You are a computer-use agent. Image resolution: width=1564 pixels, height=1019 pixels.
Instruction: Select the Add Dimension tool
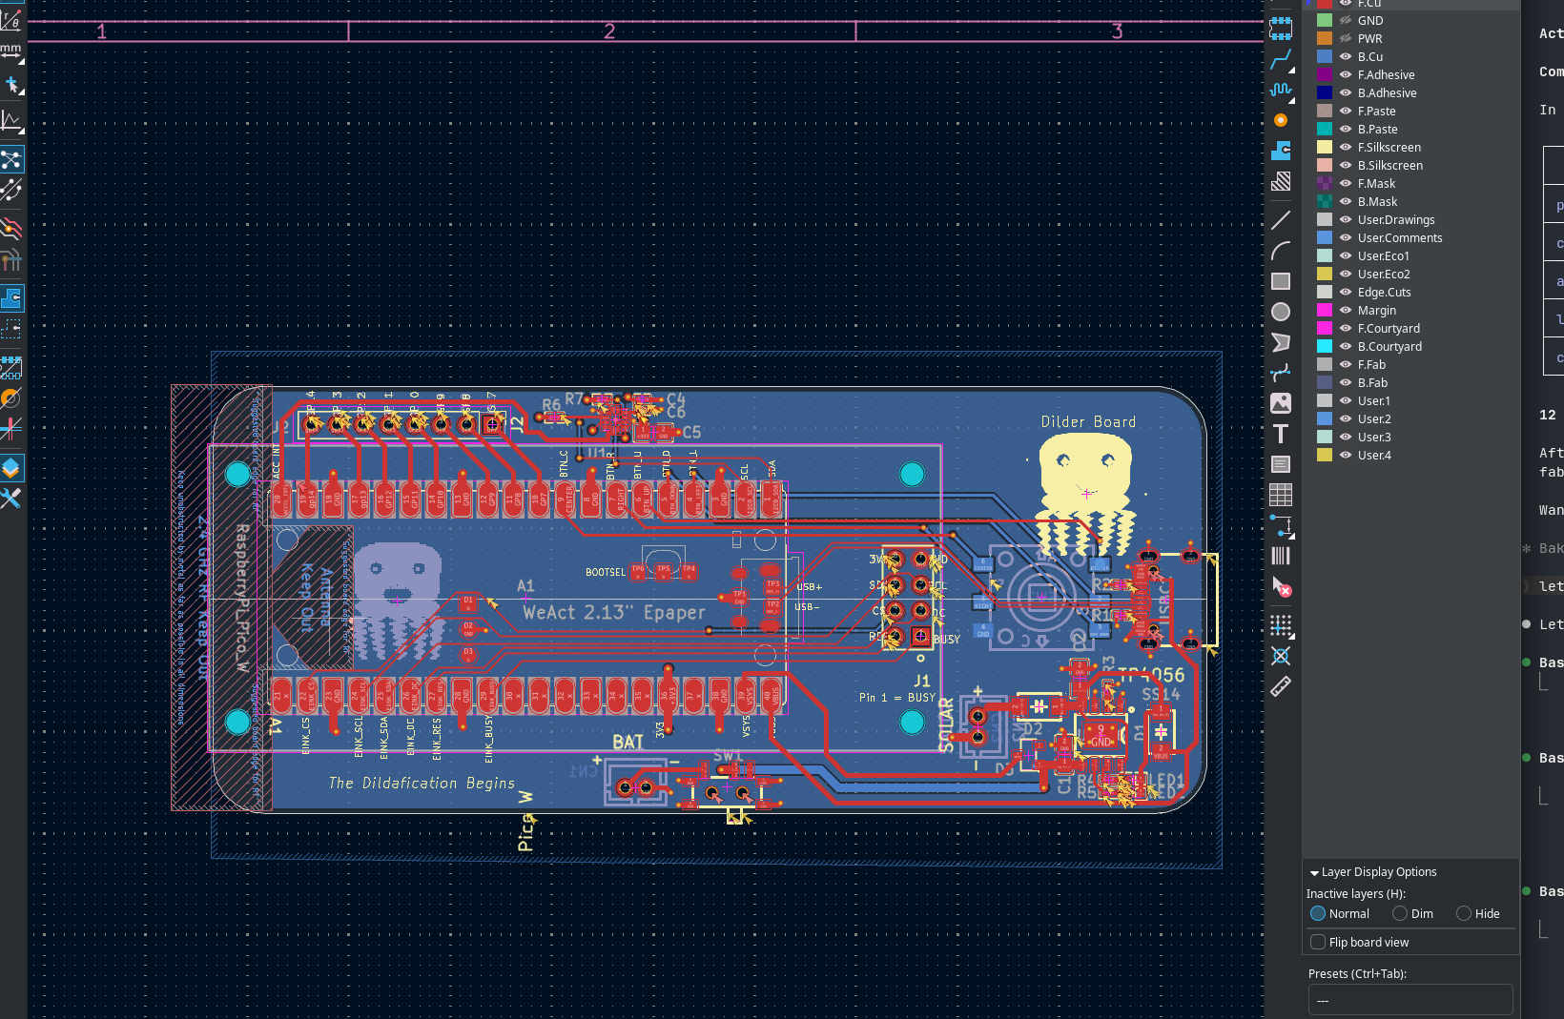[1281, 525]
